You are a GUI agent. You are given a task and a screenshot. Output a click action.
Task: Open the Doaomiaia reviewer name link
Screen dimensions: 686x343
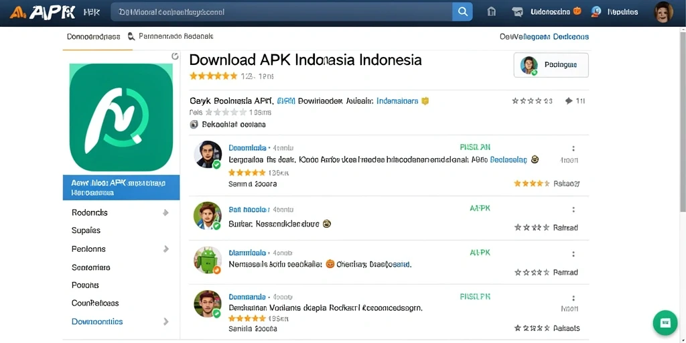coord(247,148)
